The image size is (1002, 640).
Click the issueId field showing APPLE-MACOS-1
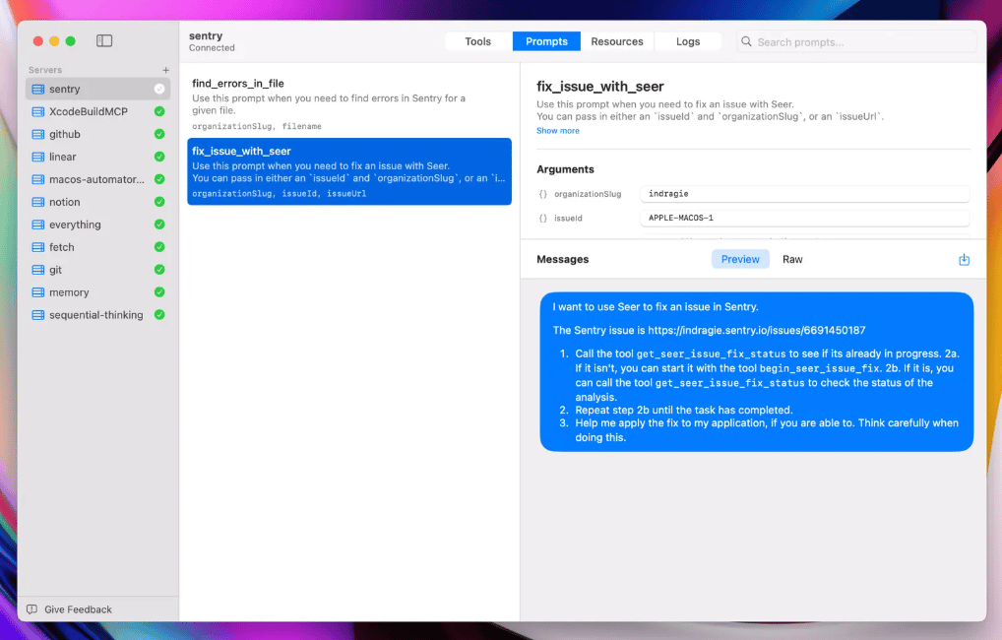point(804,218)
